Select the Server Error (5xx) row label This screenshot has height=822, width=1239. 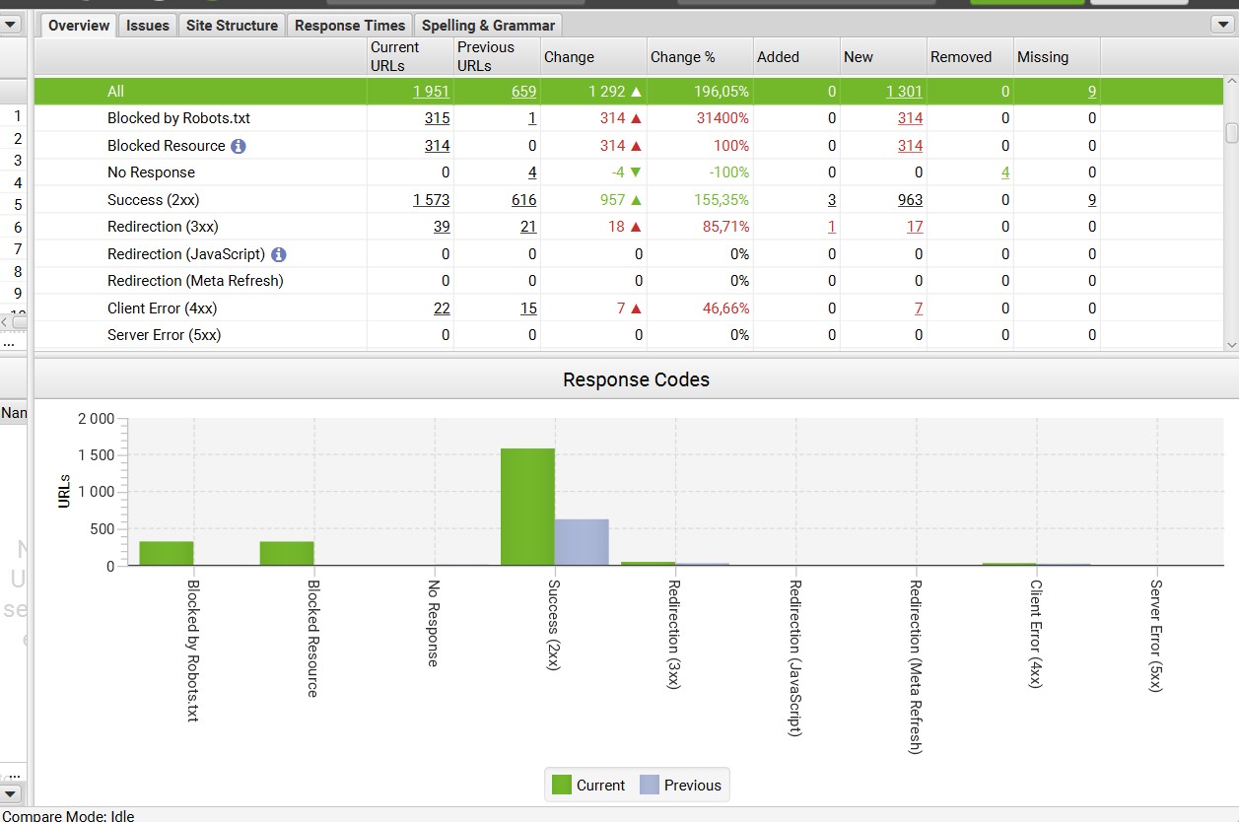click(x=164, y=335)
